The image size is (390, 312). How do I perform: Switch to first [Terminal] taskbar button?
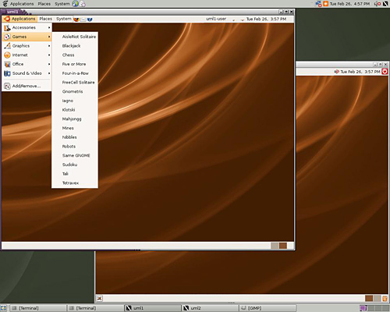coord(38,308)
